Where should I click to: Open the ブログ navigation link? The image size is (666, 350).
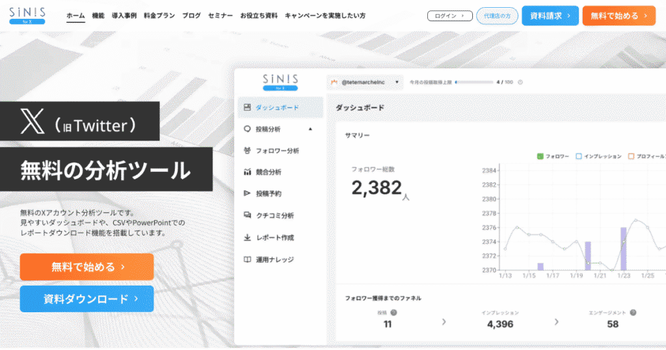click(x=192, y=16)
